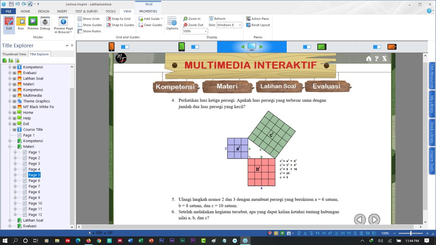Toggle inheritance switch beside phone portrait view
The image size is (436, 245).
(125, 47)
